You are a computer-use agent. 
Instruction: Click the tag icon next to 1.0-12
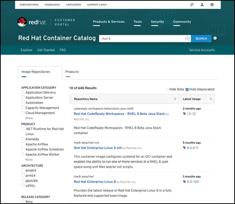click(x=184, y=114)
